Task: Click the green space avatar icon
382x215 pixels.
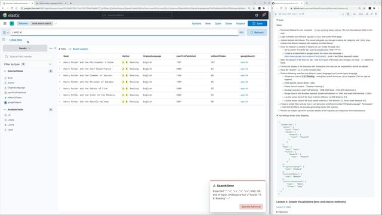Action: point(12,23)
